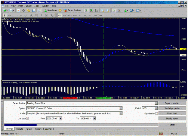Open the arrows objects dropdown
The image size is (188, 136).
pyautogui.click(x=52, y=15)
